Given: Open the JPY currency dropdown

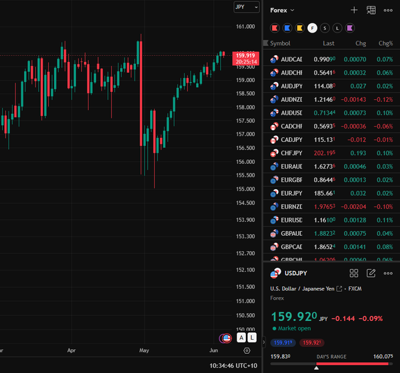Looking at the screenshot, I should 247,7.
